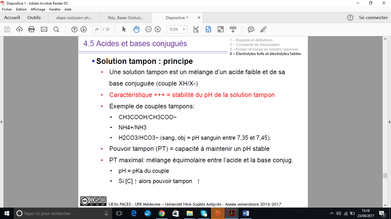Zoom in with plus button

(x=158, y=29)
